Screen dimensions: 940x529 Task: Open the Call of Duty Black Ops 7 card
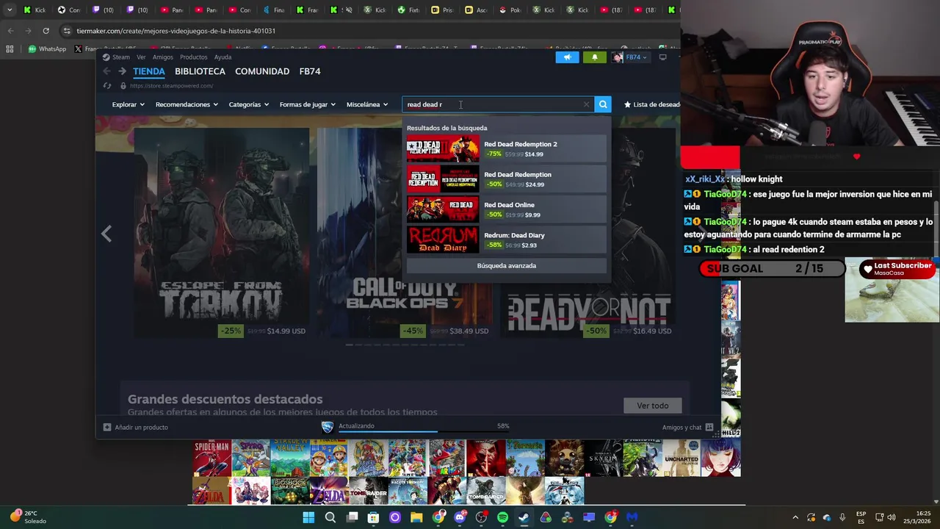[x=404, y=234]
